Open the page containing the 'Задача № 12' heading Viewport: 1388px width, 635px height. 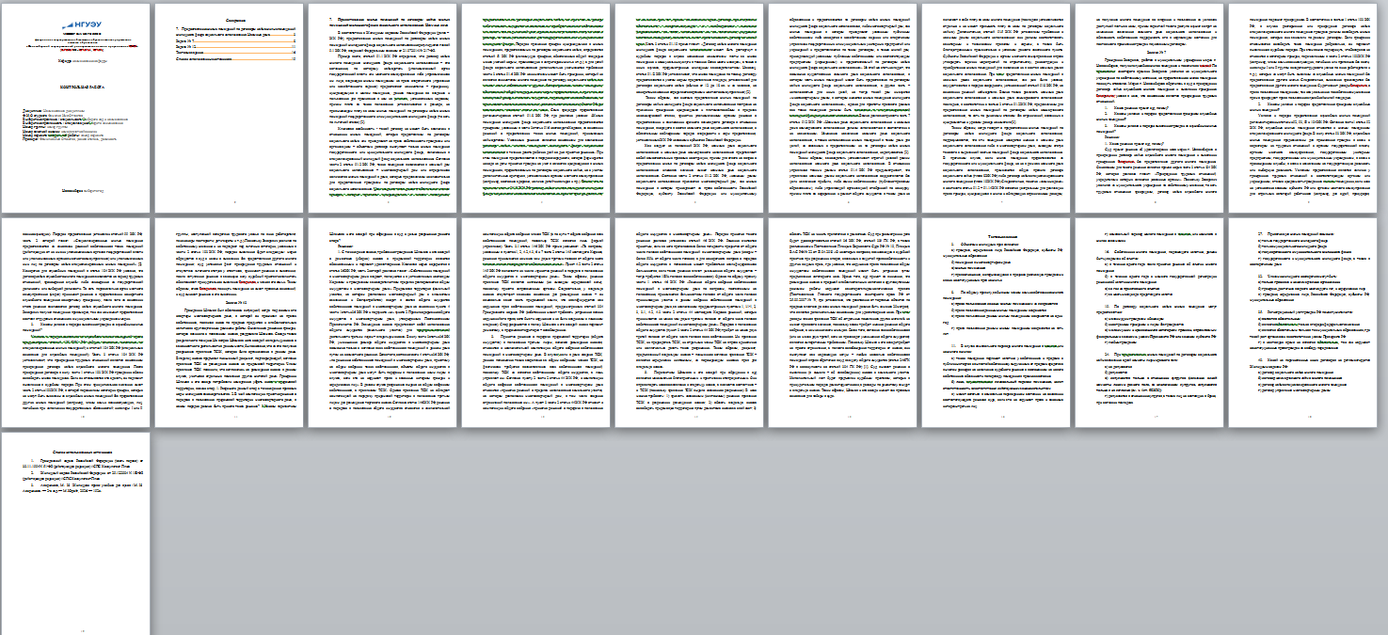pos(229,321)
